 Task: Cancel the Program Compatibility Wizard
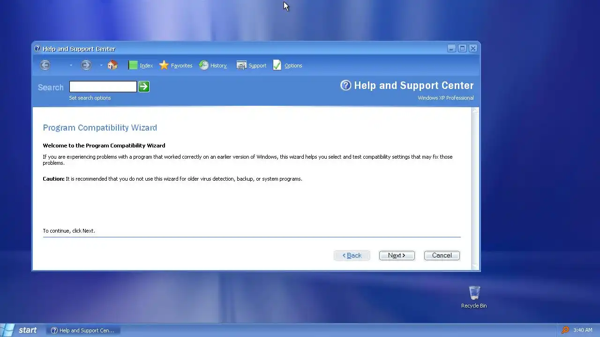[442, 256]
